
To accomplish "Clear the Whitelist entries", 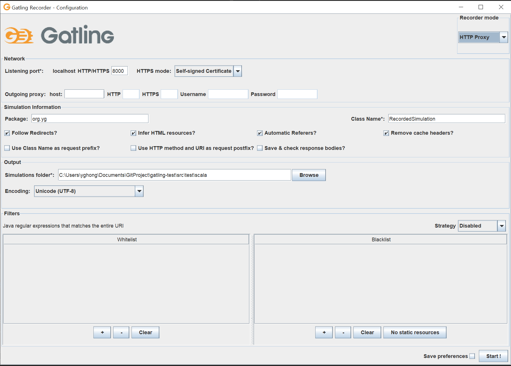I will point(146,332).
